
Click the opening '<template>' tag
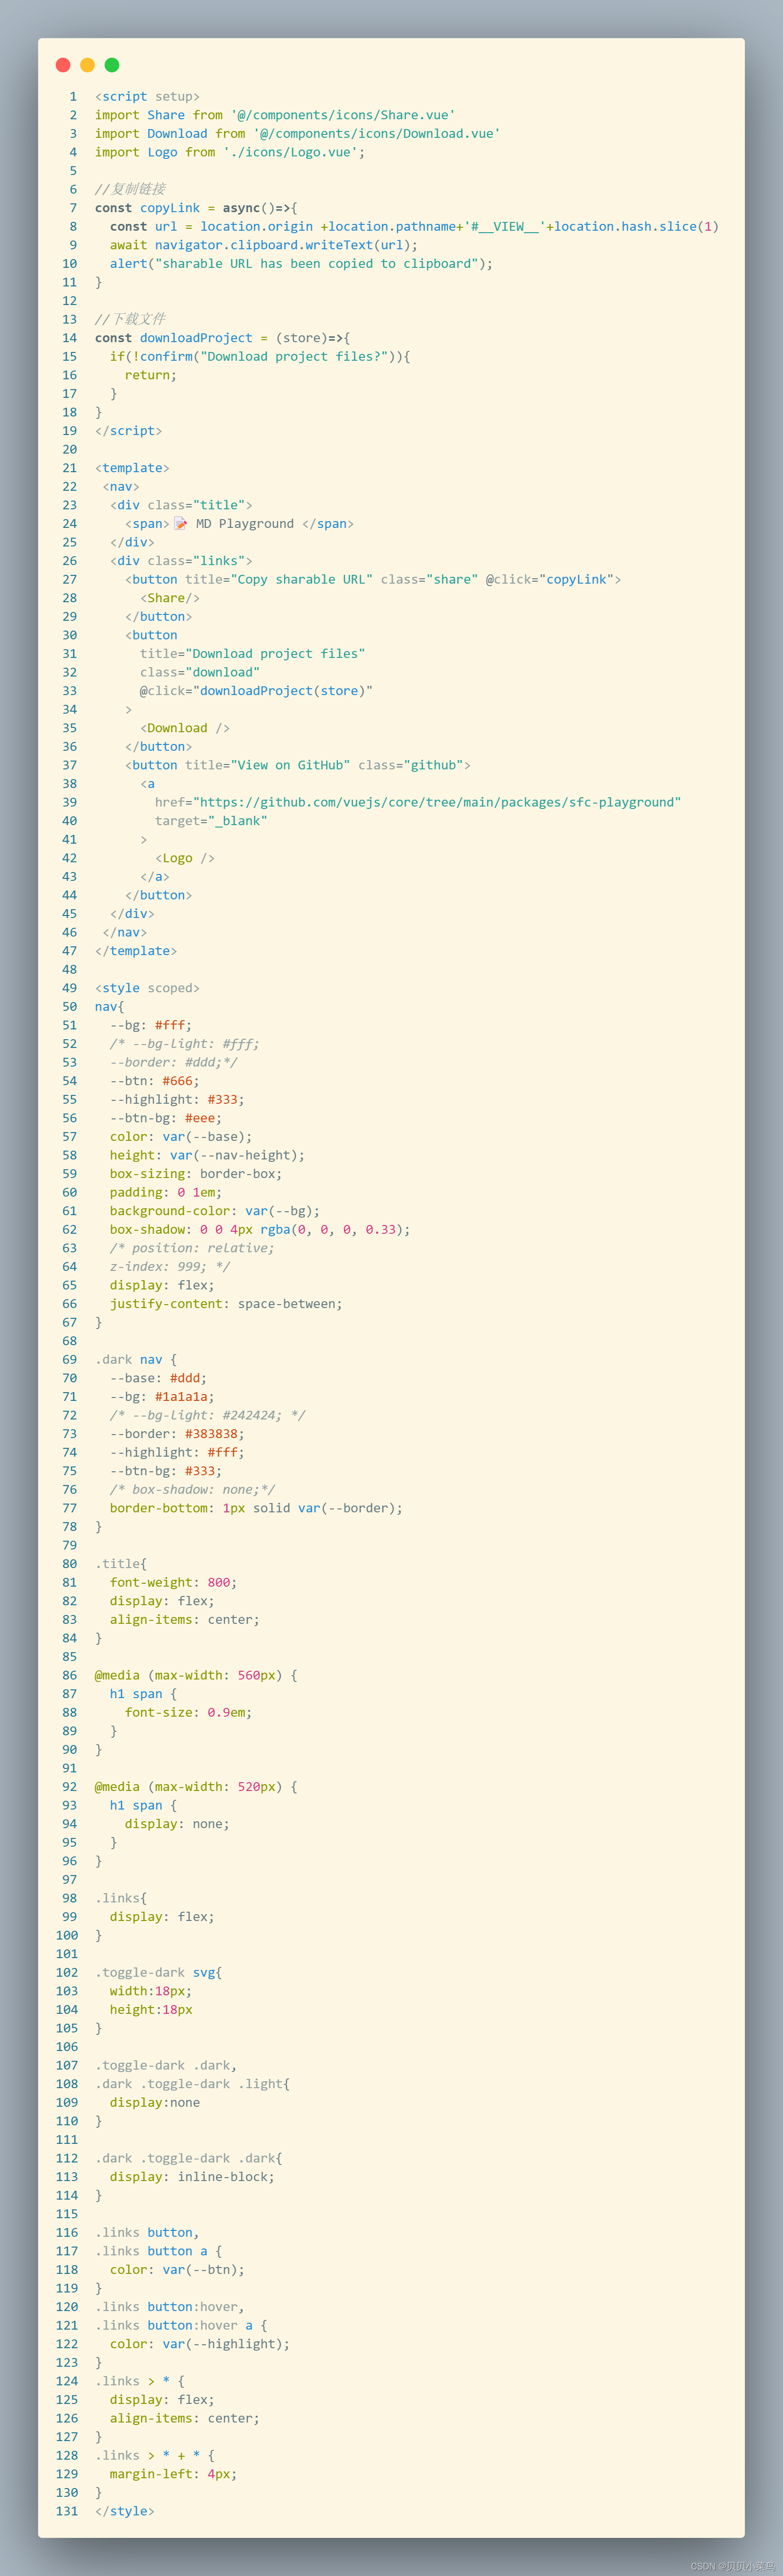click(x=132, y=468)
